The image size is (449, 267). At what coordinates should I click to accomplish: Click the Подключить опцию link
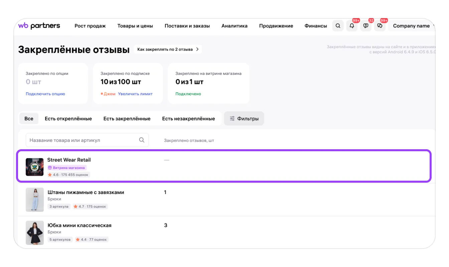(45, 94)
